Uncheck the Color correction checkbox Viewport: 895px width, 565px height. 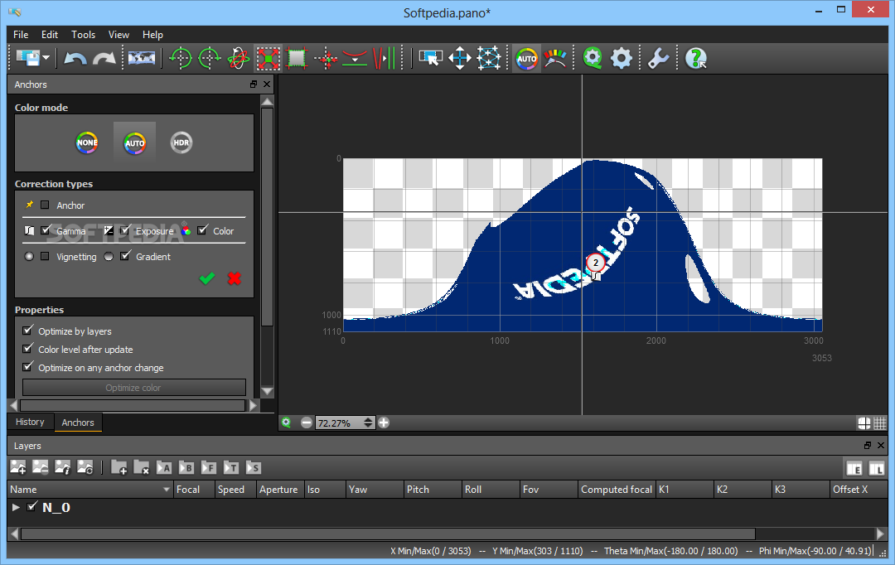click(x=202, y=230)
